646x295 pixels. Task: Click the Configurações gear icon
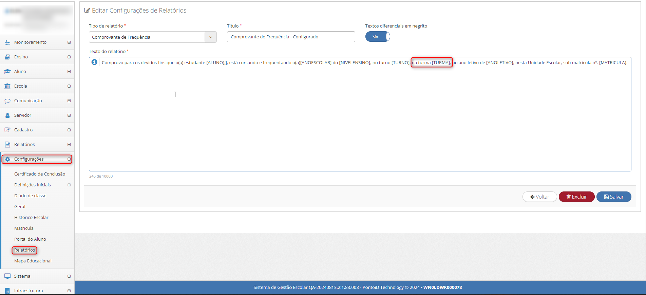[x=7, y=159]
